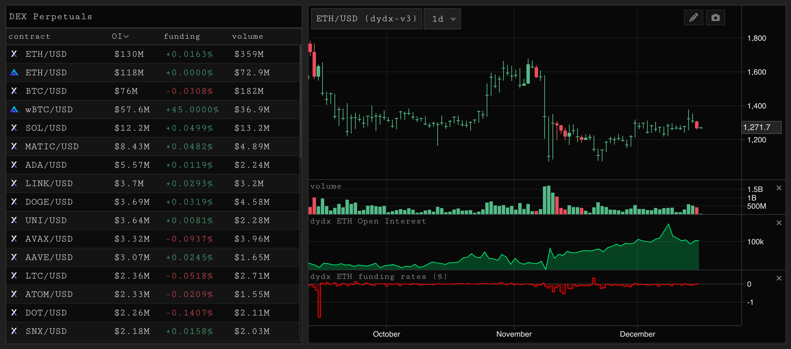Click the November label on time axis
Image resolution: width=791 pixels, height=349 pixels.
(x=514, y=334)
